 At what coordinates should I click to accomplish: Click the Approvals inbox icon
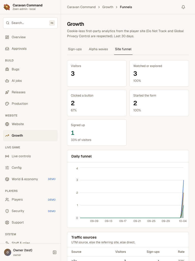[7, 49]
